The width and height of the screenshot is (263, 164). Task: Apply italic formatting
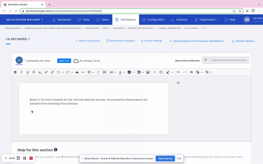[21, 72]
